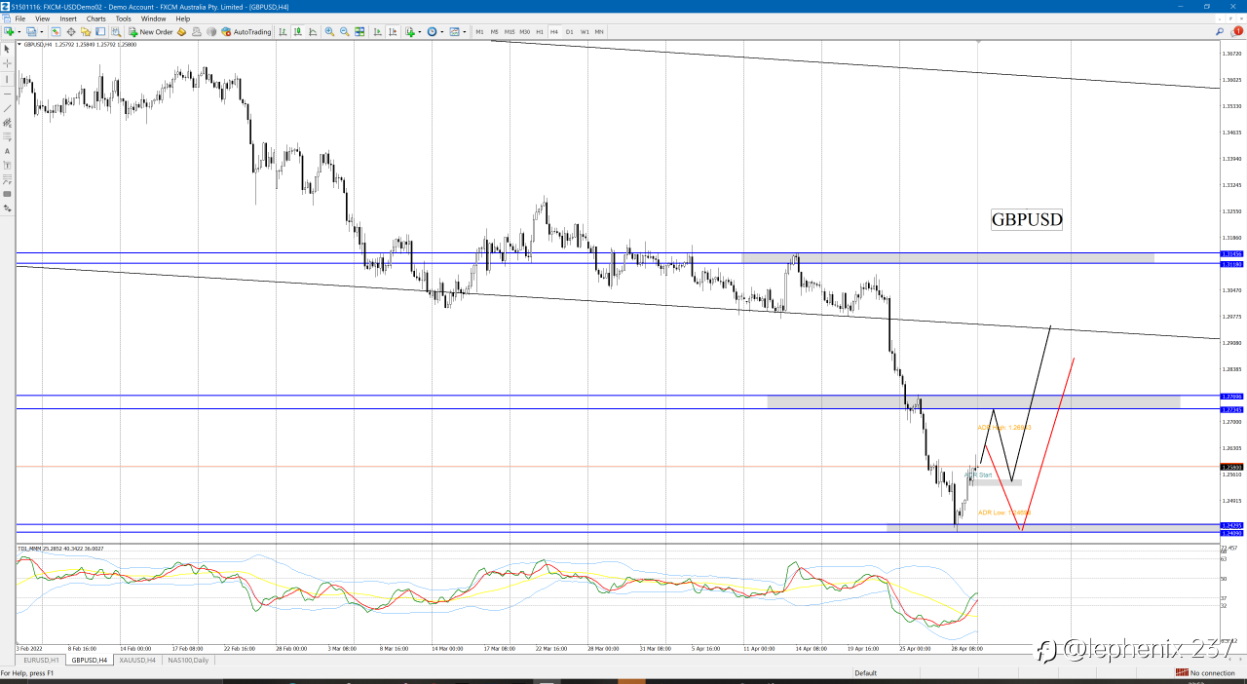This screenshot has width=1247, height=684.
Task: Select the M30 timeframe
Action: (524, 31)
